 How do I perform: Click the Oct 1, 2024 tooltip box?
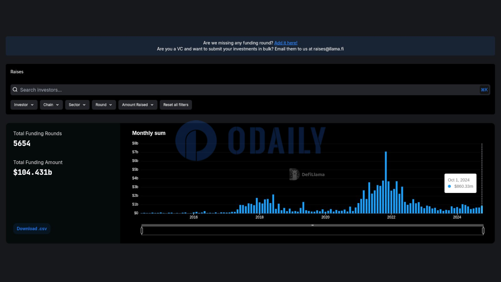(460, 183)
